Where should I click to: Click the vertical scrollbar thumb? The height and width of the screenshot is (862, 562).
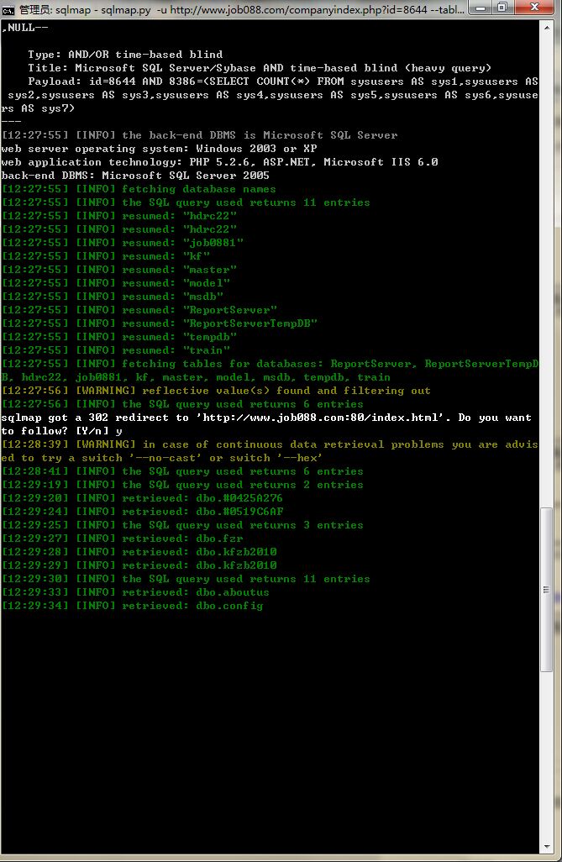coord(546,589)
